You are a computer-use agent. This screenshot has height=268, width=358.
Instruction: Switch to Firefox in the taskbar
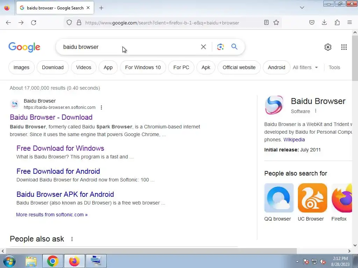(x=74, y=261)
